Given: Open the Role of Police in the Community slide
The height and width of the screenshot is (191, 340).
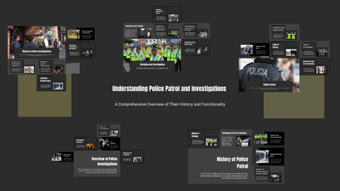Looking at the screenshot, I should (x=315, y=67).
